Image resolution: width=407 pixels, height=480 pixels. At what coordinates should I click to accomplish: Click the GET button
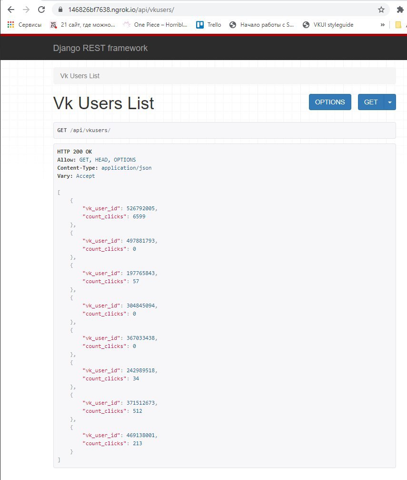pos(371,102)
